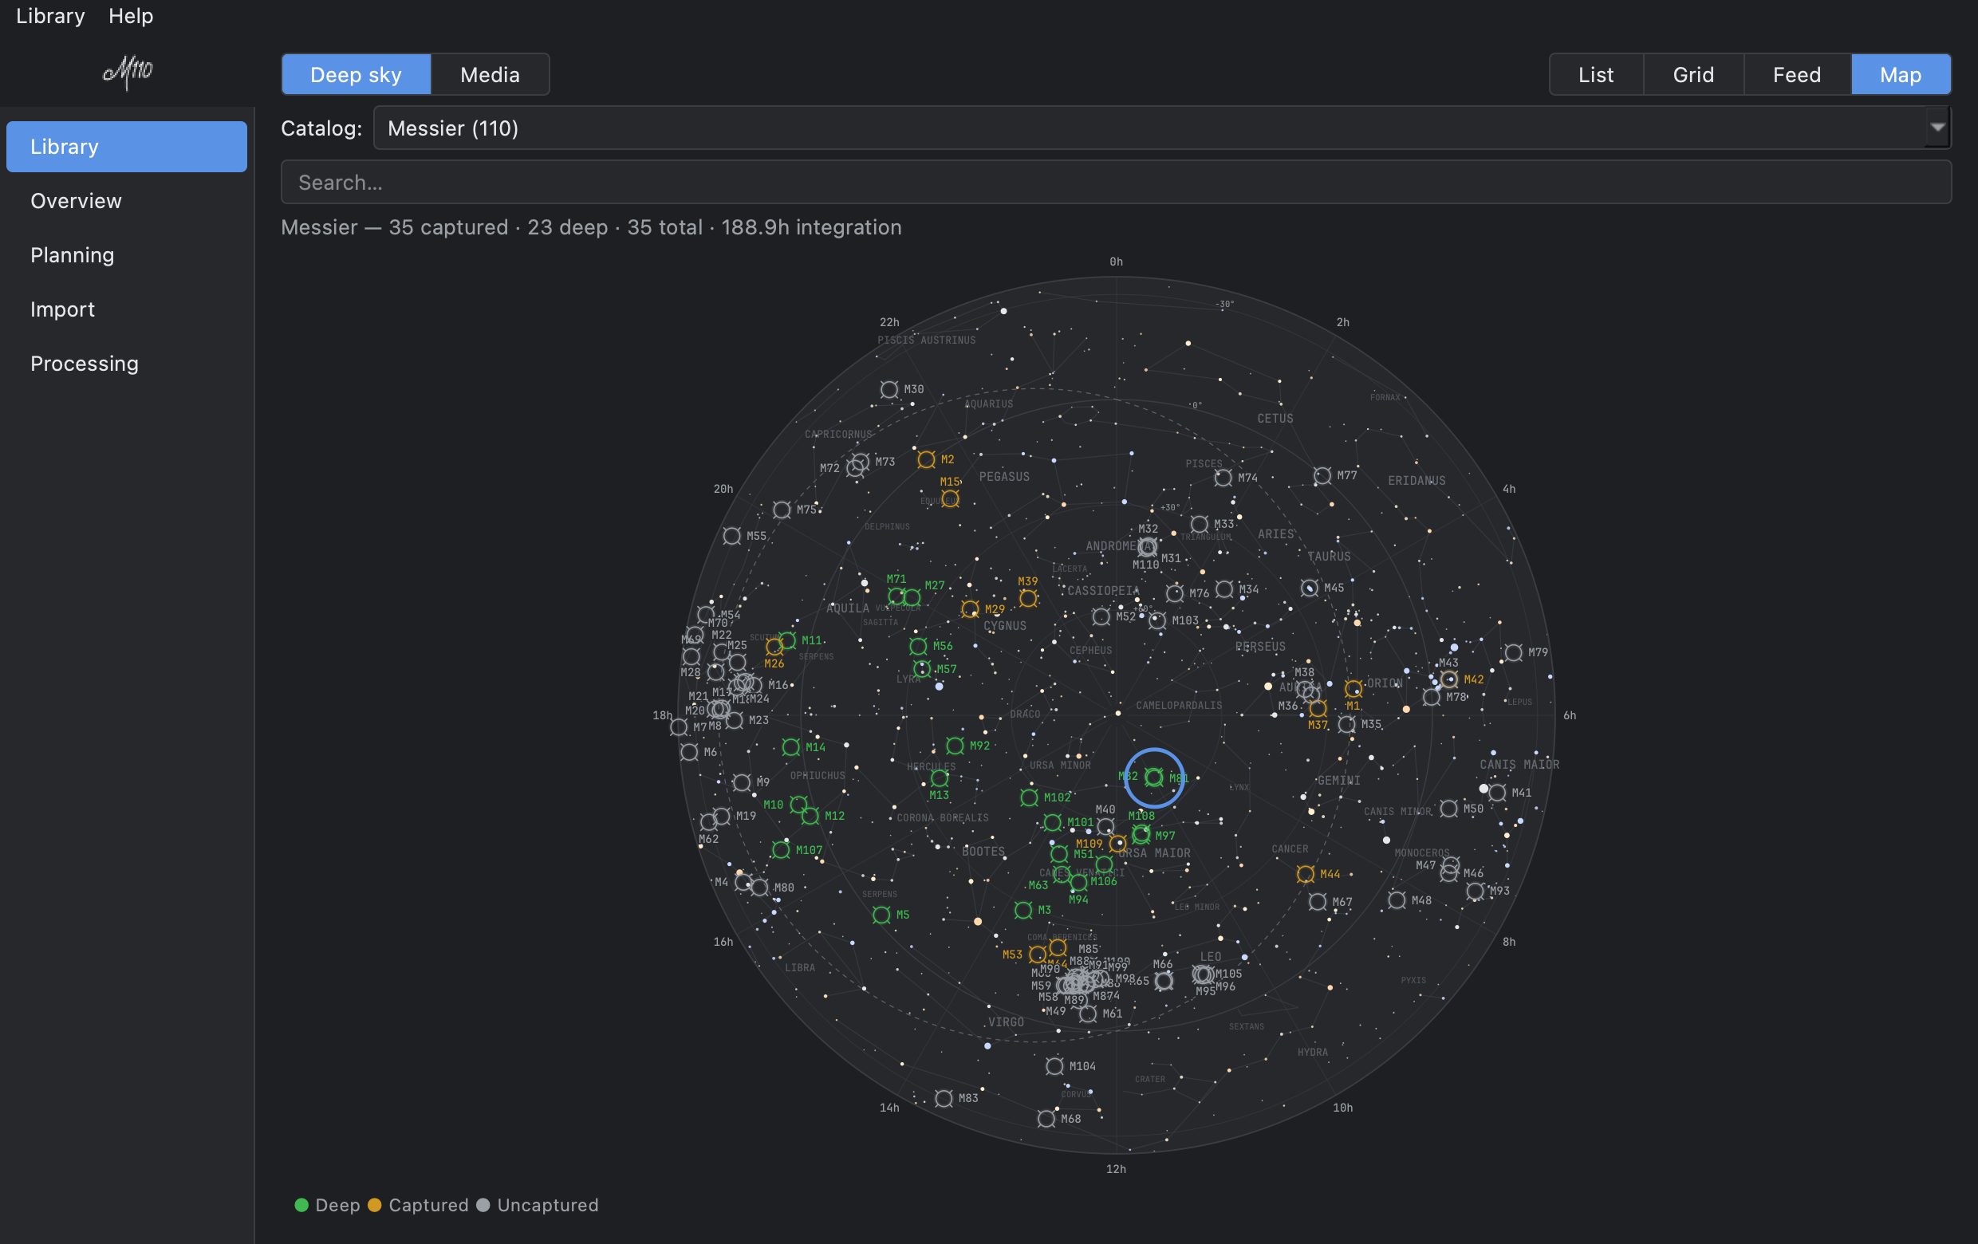
Task: Select the M92 deep marker
Action: point(955,746)
